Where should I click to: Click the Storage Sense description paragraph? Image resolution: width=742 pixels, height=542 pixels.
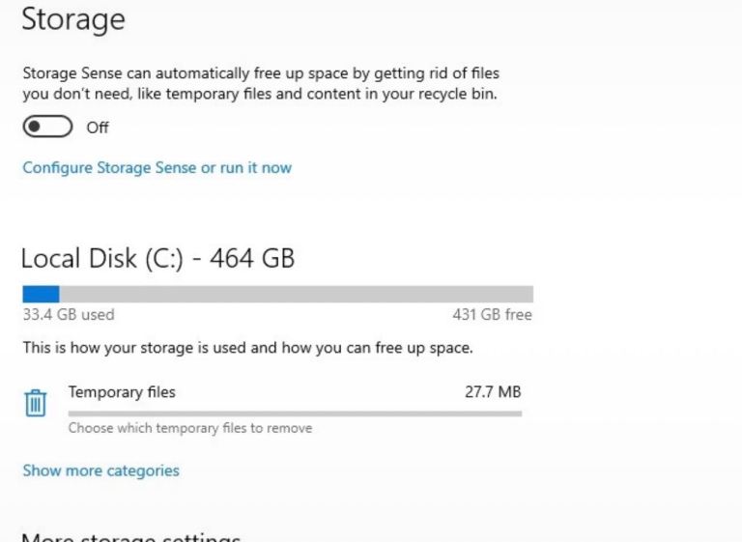coord(261,83)
